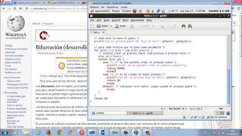242x136 pixels.
Task: Reload the Wikipedia page in Opera
Action: (15, 9)
